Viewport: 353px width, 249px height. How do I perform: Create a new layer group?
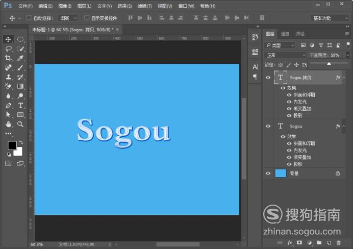point(319,243)
